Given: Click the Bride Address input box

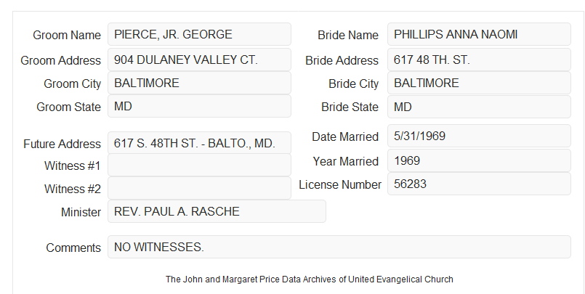Looking at the screenshot, I should pyautogui.click(x=479, y=60).
